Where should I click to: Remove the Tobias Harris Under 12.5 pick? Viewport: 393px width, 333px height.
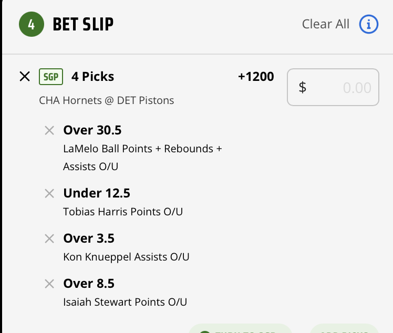pyautogui.click(x=49, y=193)
